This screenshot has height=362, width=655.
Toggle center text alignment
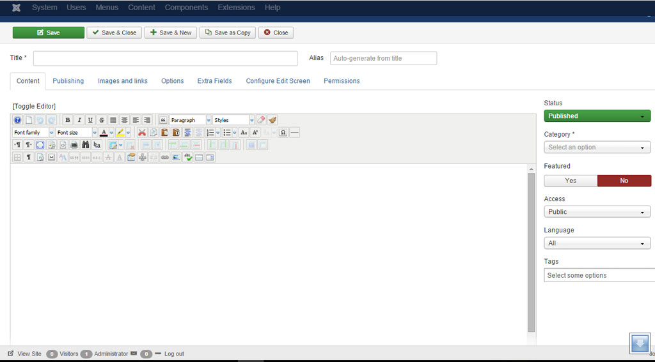[124, 120]
